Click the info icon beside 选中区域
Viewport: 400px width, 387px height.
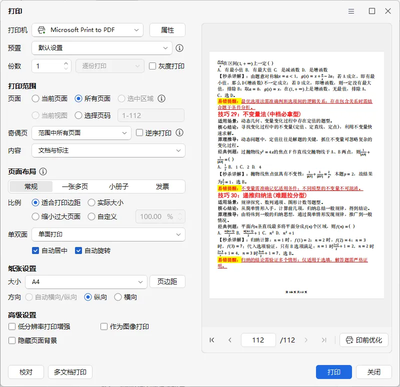(x=161, y=98)
